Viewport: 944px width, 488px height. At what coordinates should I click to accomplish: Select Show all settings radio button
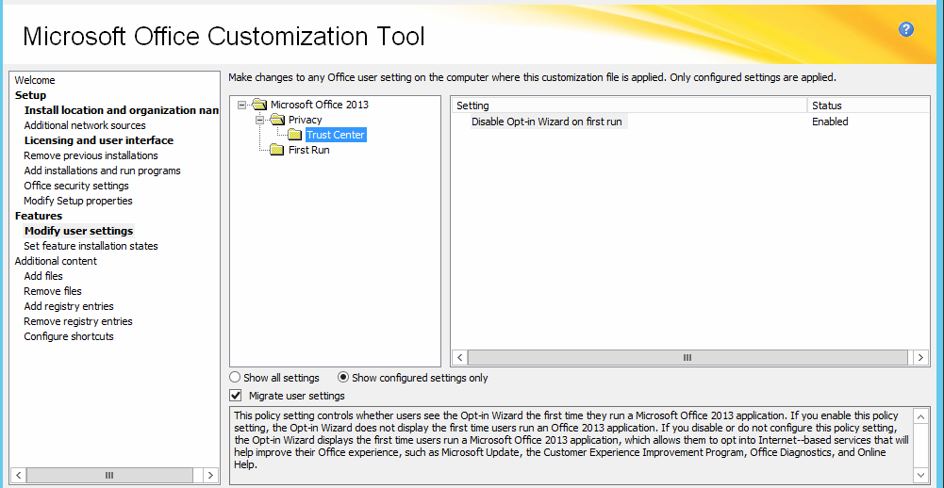pos(236,378)
